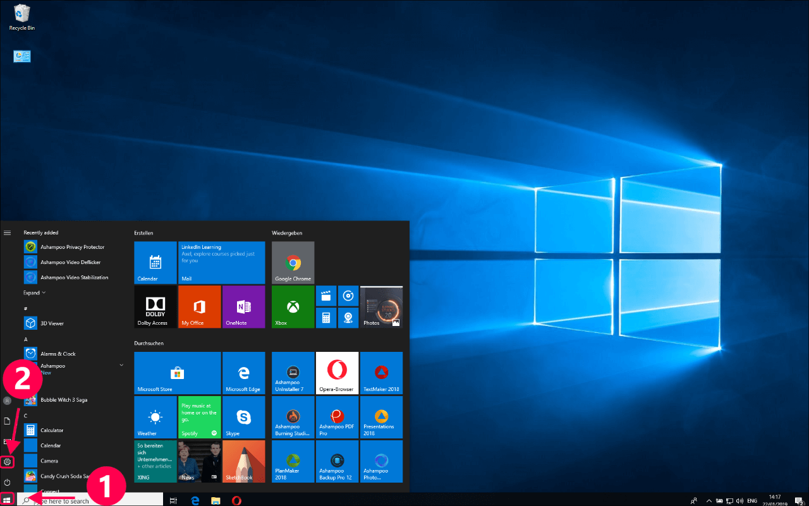Open the OneNote tile
Image resolution: width=809 pixels, height=506 pixels.
(243, 306)
